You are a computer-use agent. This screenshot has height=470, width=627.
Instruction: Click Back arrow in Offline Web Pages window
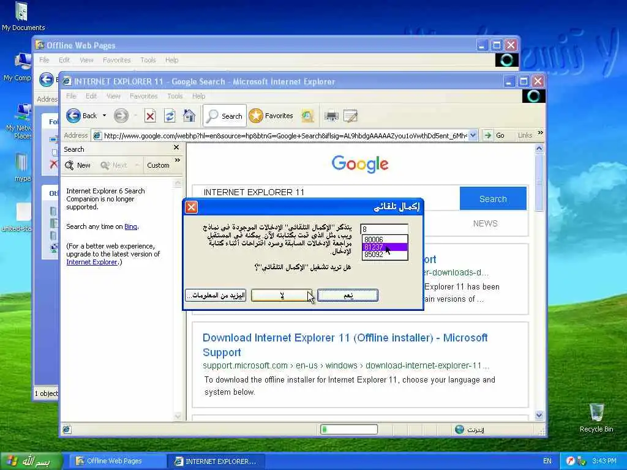click(47, 80)
